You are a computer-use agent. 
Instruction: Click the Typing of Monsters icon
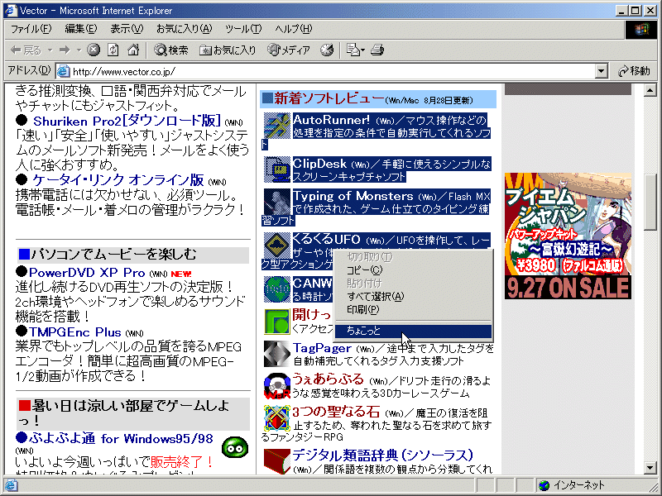coord(277,201)
